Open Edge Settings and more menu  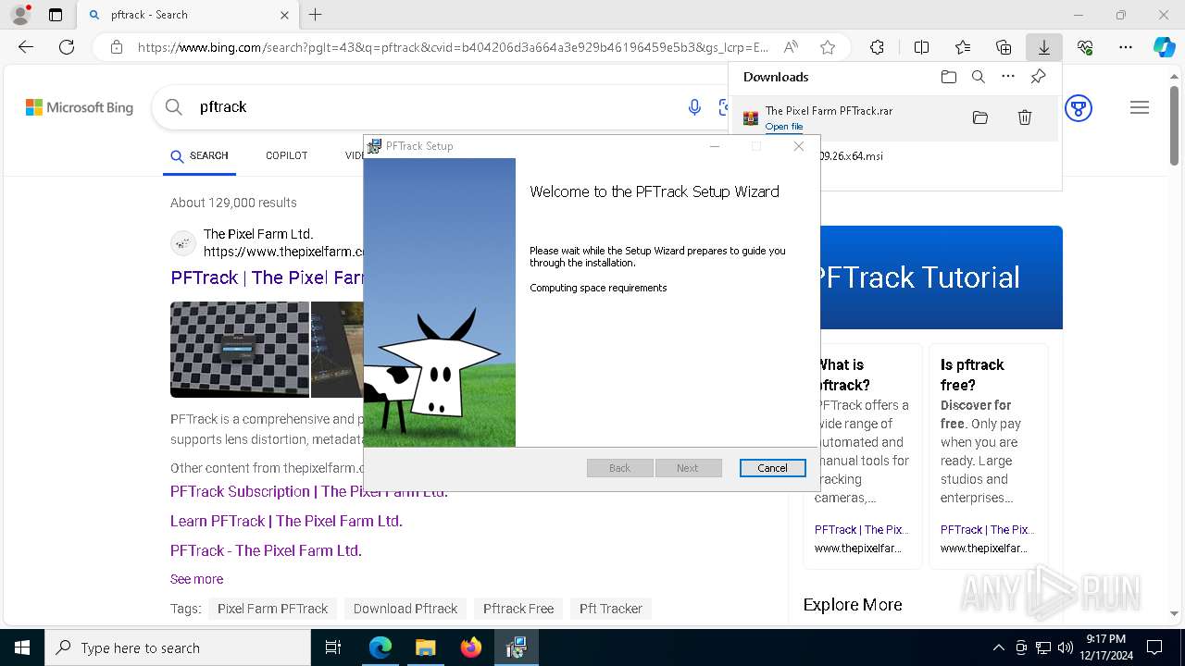coord(1126,47)
